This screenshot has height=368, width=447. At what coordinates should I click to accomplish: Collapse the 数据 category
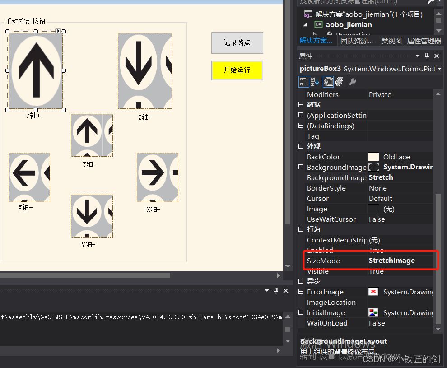point(301,105)
